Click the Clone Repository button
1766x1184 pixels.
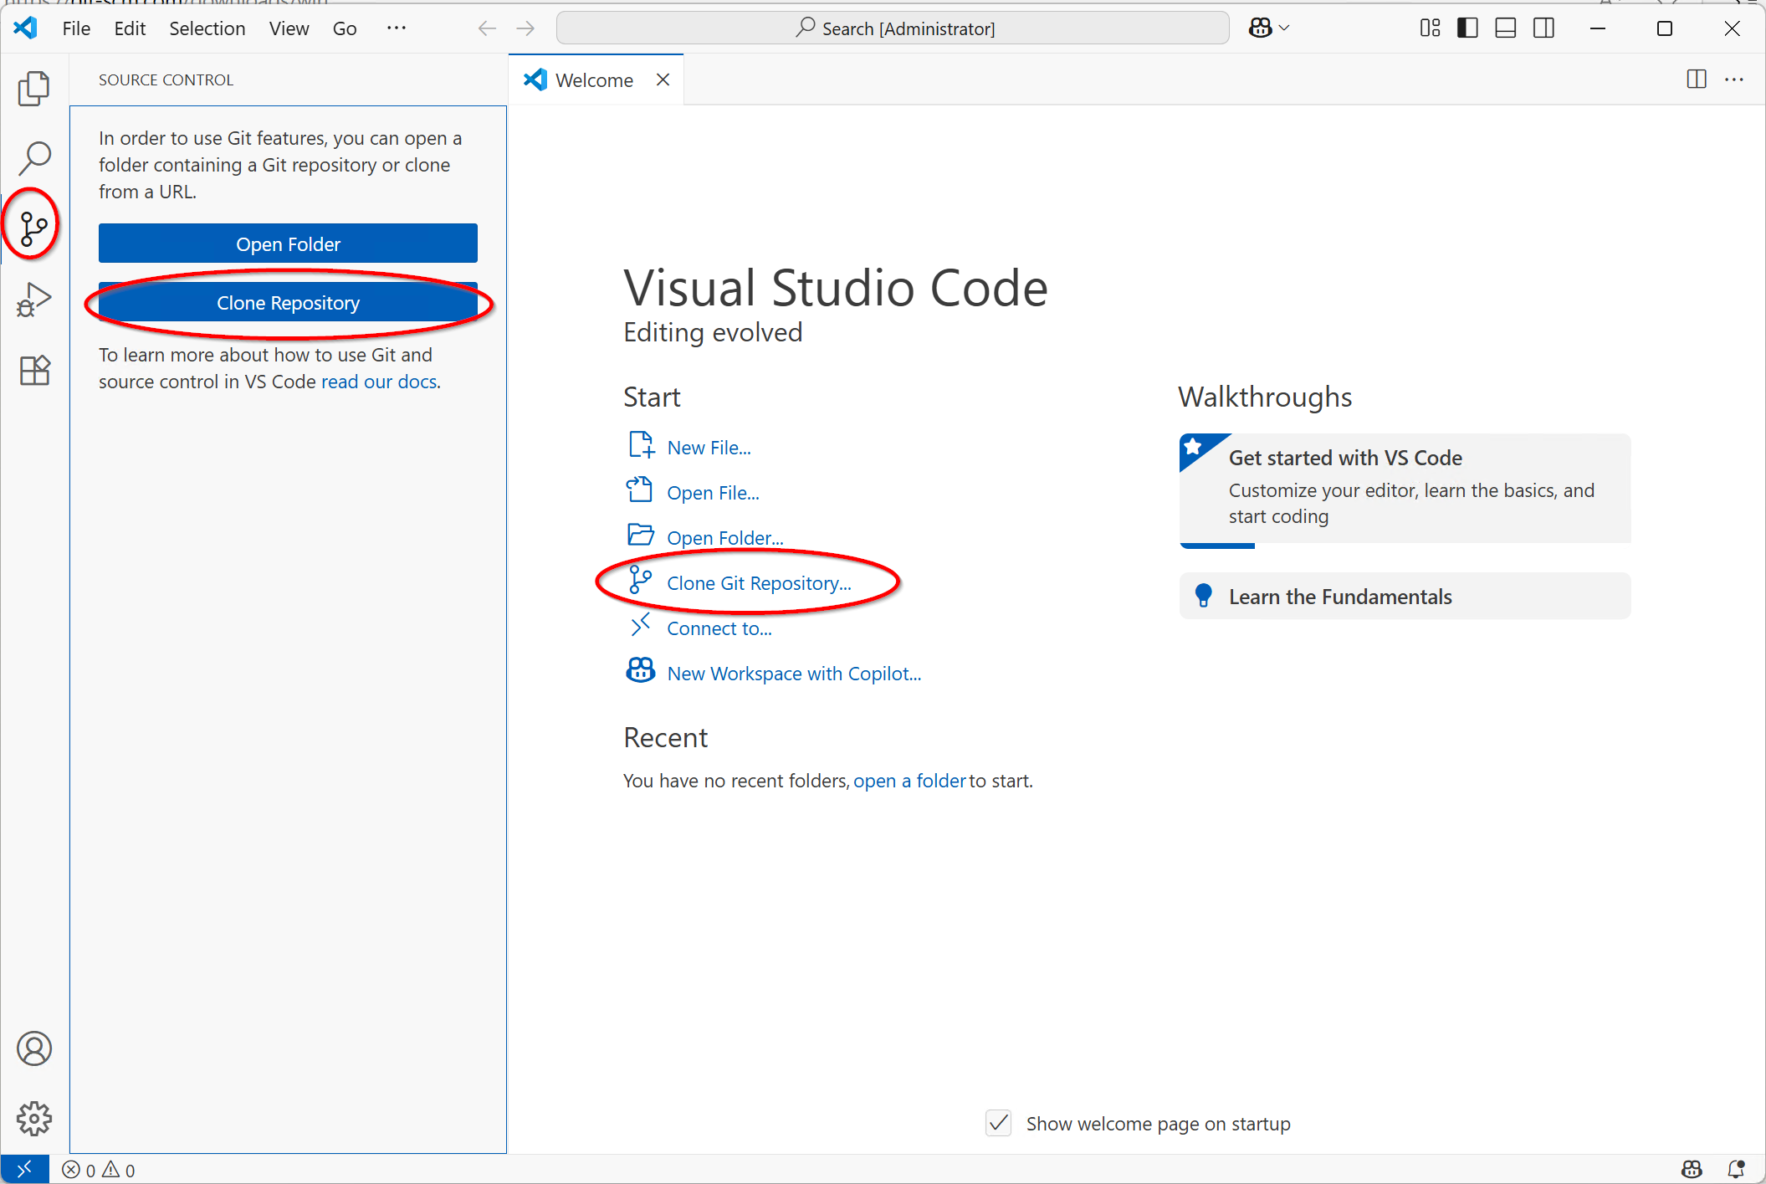[288, 303]
